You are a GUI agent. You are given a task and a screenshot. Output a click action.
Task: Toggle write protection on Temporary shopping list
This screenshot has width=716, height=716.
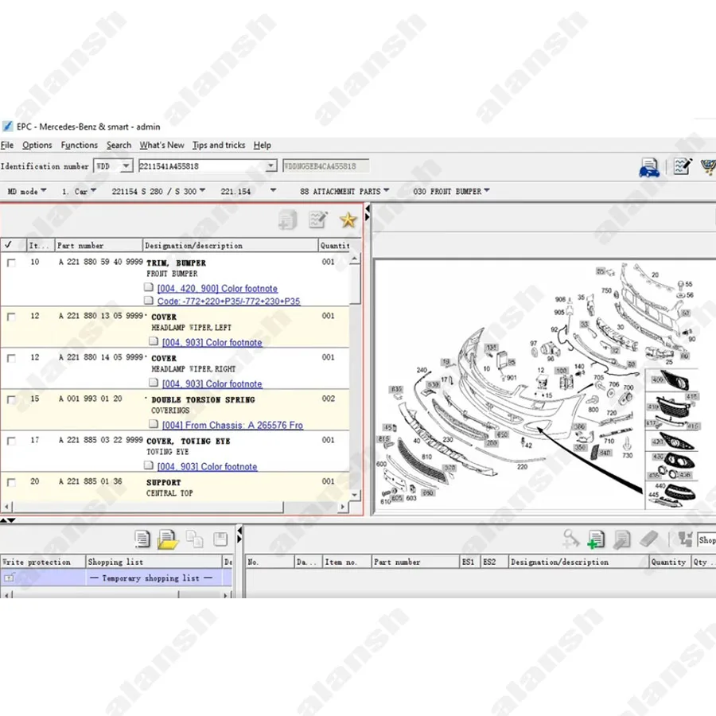click(9, 578)
